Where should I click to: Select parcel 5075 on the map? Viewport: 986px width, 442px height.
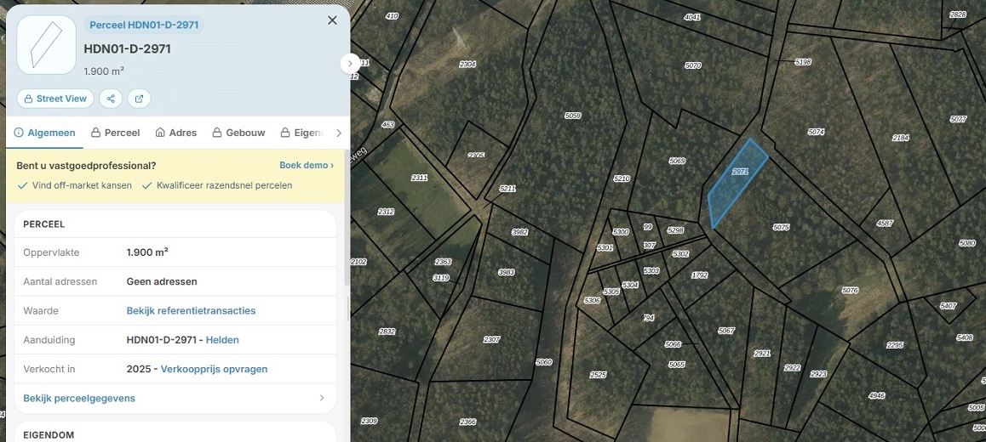tap(781, 227)
